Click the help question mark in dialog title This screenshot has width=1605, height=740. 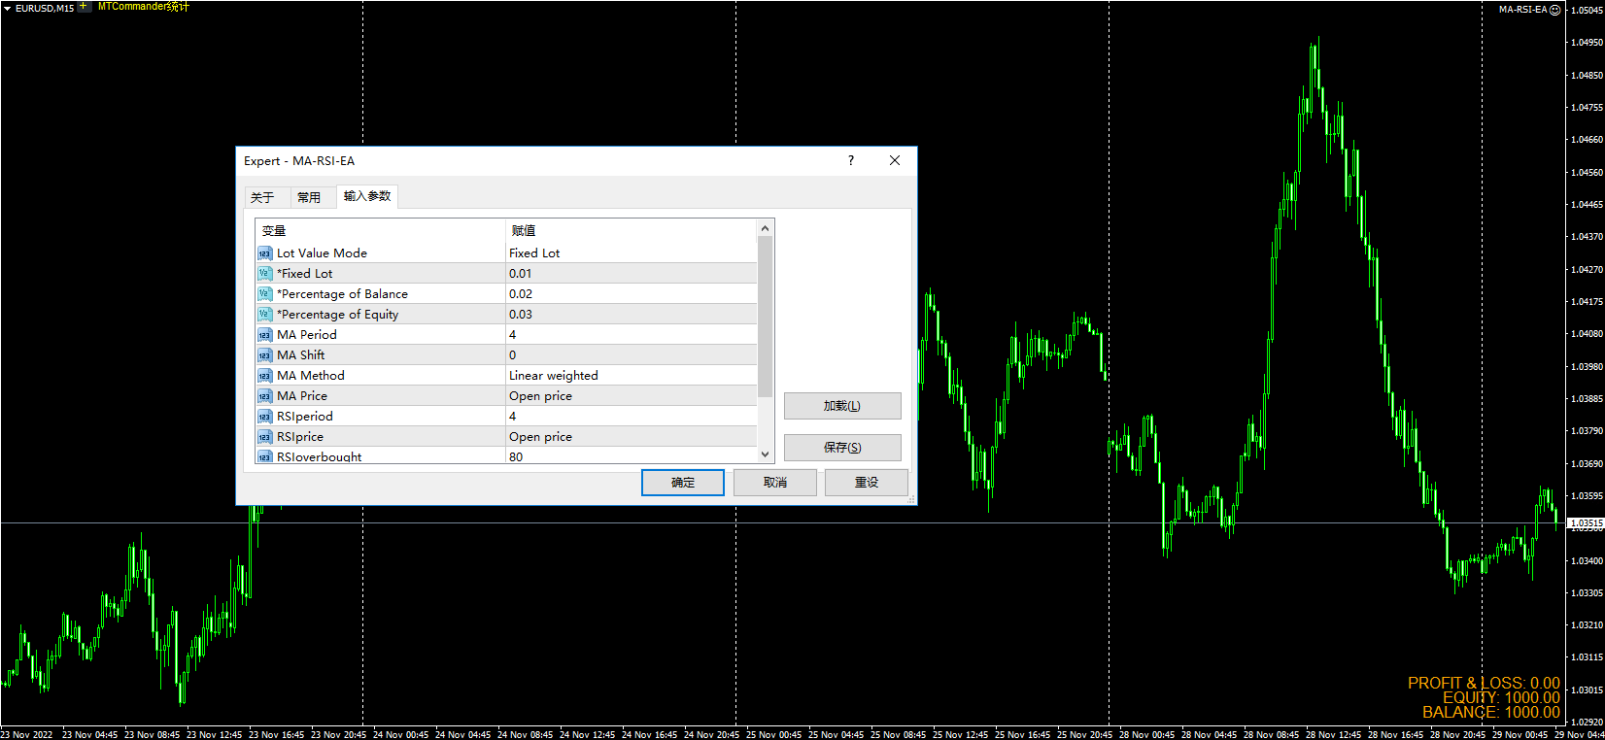[x=851, y=160]
